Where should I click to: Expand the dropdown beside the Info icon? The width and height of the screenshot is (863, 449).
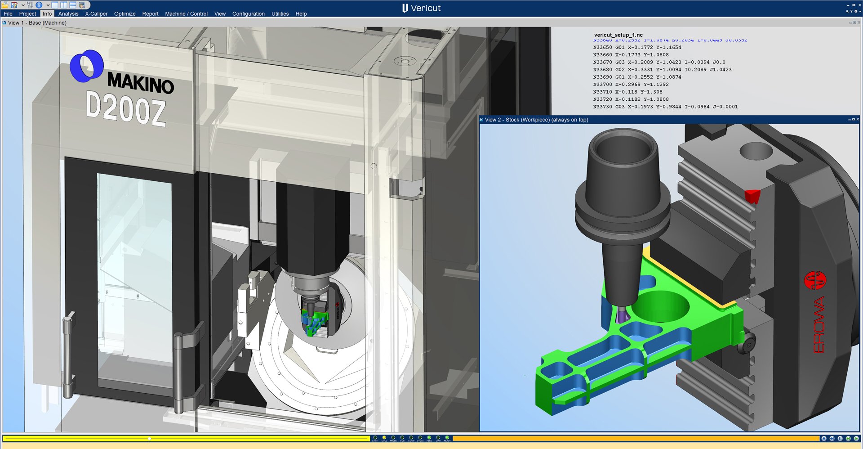pyautogui.click(x=48, y=4)
